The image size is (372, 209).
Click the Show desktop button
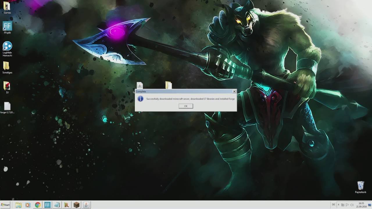click(370, 205)
